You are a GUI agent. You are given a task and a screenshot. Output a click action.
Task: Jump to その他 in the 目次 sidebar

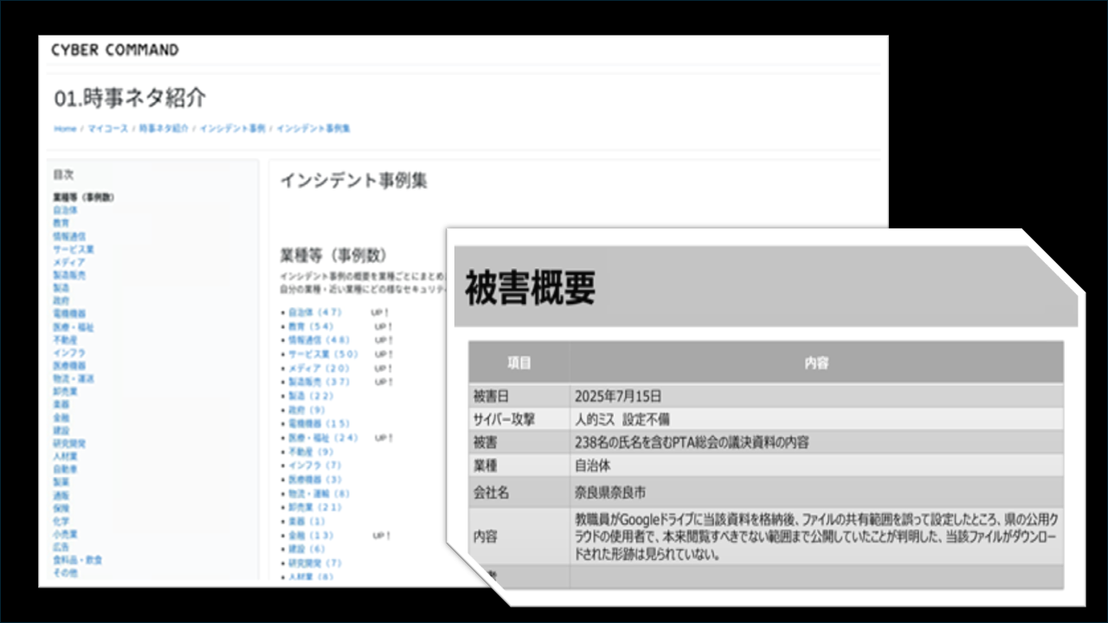(x=65, y=573)
